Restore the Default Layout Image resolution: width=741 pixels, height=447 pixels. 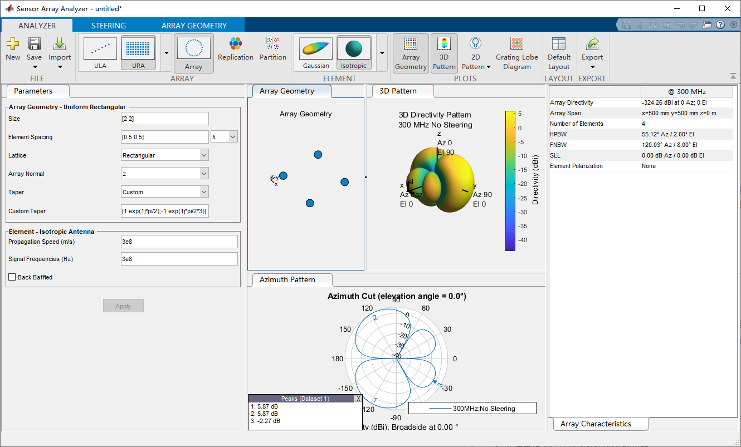pos(559,53)
